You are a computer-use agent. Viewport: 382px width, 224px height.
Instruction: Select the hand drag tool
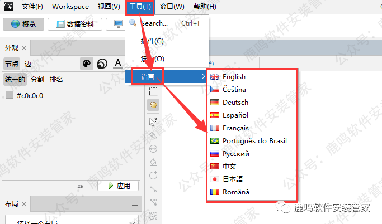click(x=153, y=105)
